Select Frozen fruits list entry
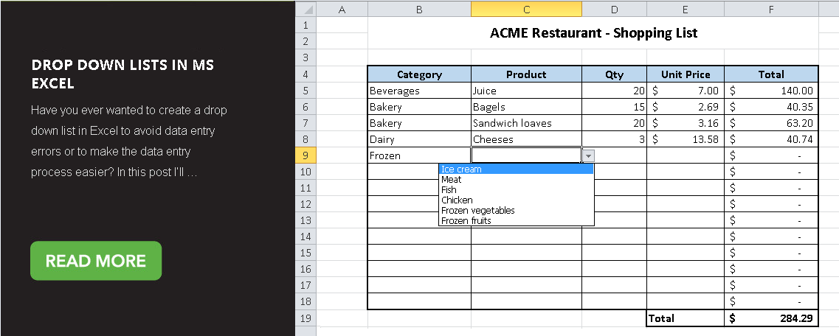839x336 pixels. [516, 220]
